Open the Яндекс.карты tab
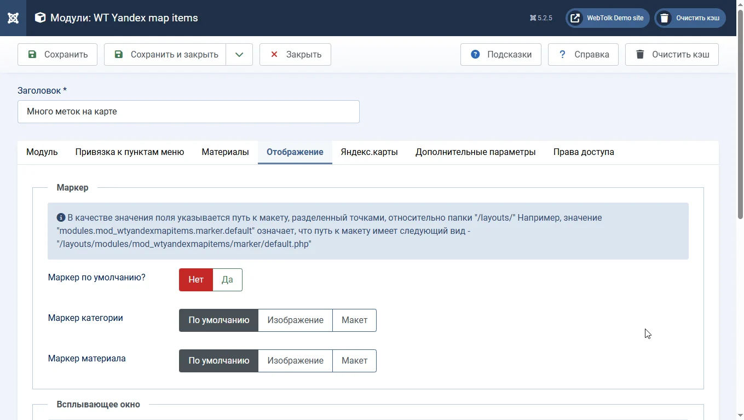 point(369,152)
